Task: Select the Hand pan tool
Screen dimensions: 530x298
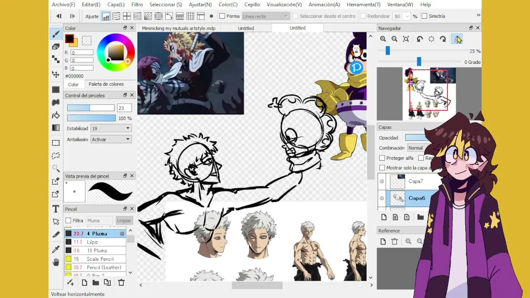Action: (x=55, y=262)
